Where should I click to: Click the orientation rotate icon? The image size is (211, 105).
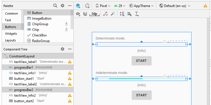pyautogui.click(x=87, y=6)
